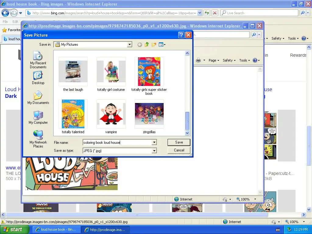Open the Edit menu in main window
The image size is (312, 234).
pos(15,22)
